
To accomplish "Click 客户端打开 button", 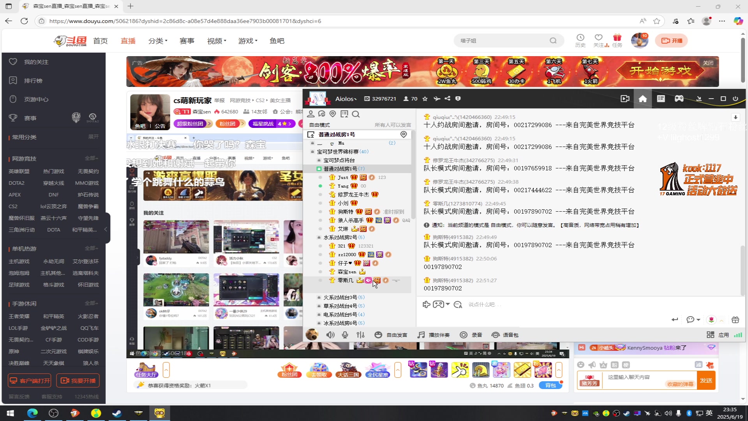I will pyautogui.click(x=30, y=381).
